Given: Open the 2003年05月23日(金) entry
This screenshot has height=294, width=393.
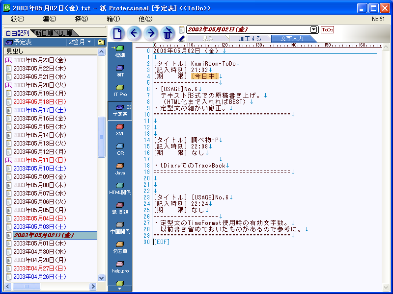Looking at the screenshot, I should [x=39, y=60].
